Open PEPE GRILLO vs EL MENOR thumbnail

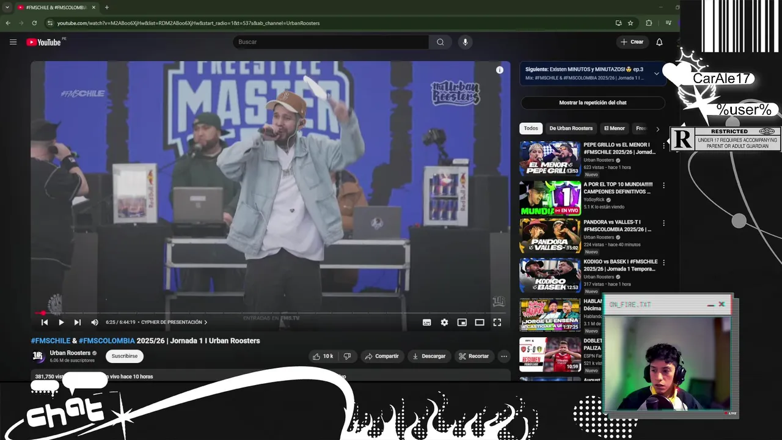pyautogui.click(x=550, y=158)
